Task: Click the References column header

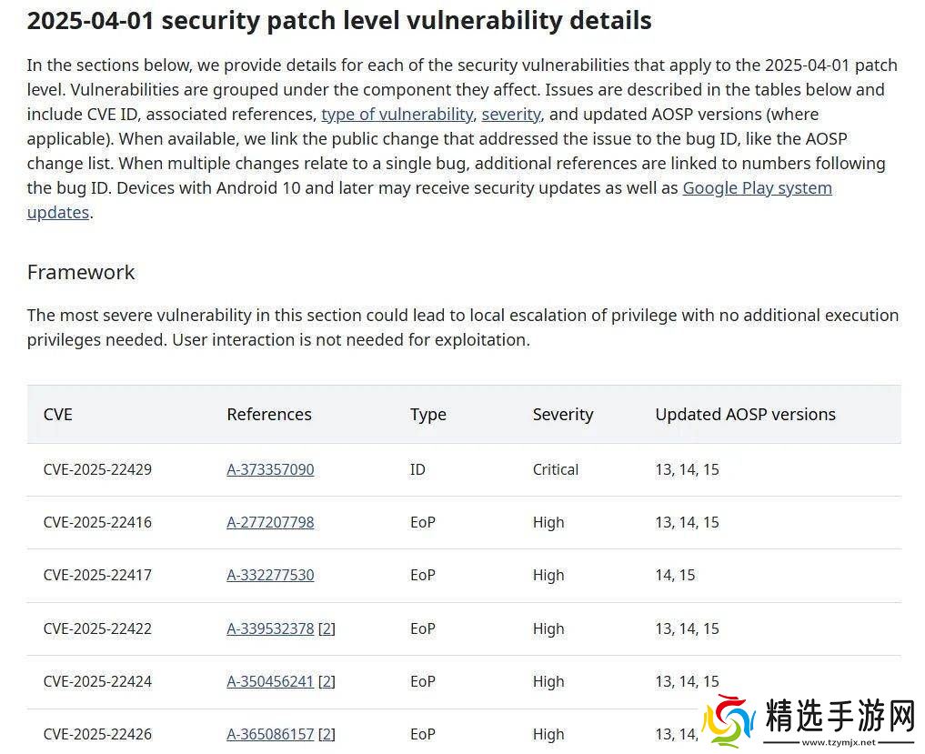Action: [x=268, y=415]
